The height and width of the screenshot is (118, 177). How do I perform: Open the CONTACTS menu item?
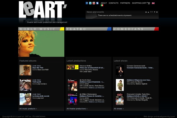coord(114,3)
